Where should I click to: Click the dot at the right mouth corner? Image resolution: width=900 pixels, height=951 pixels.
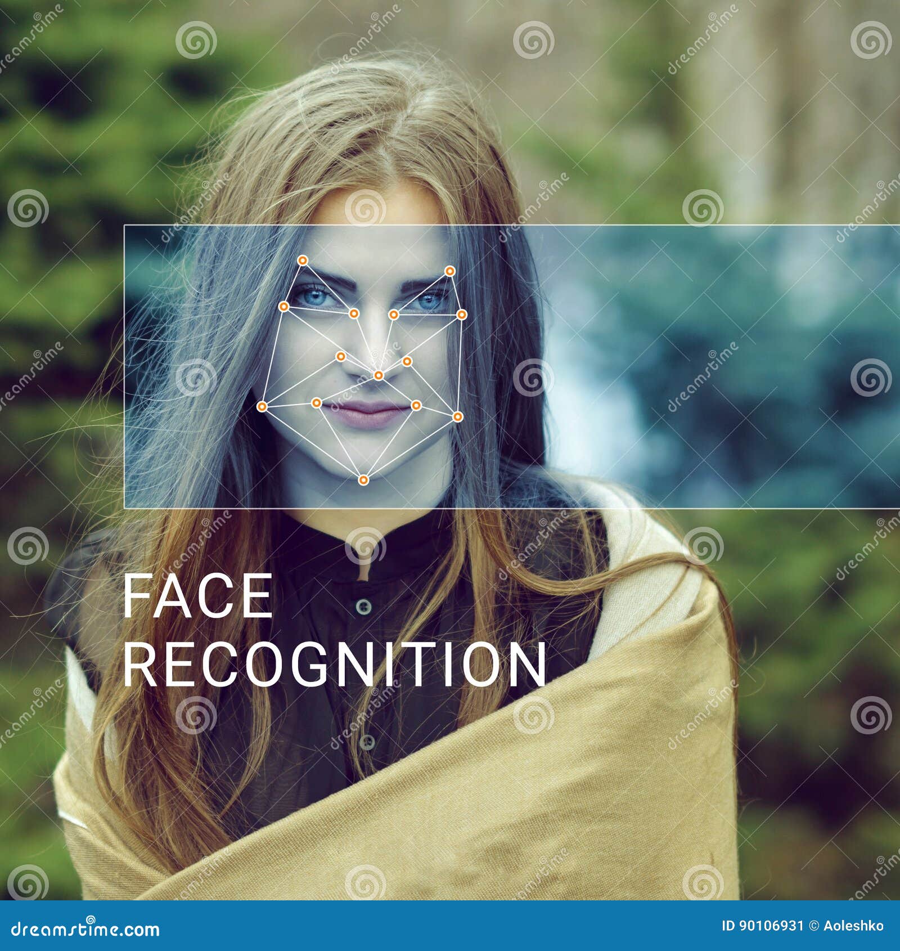coord(416,405)
